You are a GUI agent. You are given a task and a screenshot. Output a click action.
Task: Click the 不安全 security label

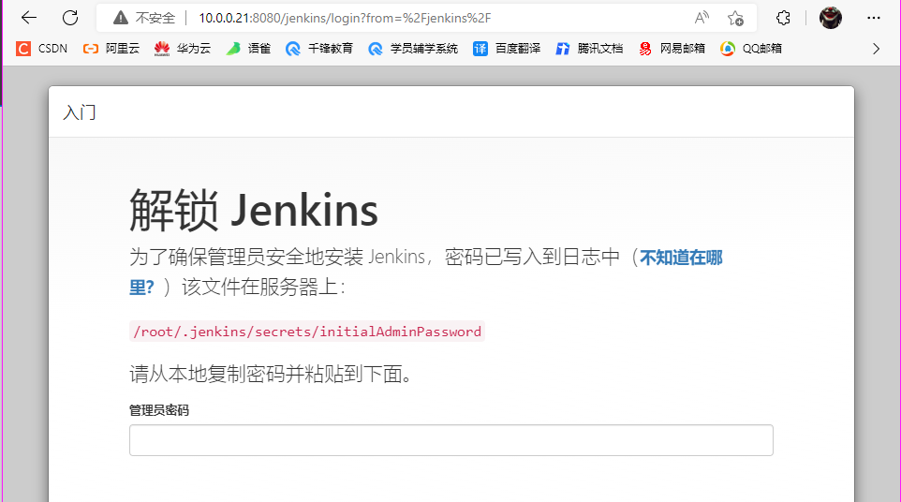155,18
